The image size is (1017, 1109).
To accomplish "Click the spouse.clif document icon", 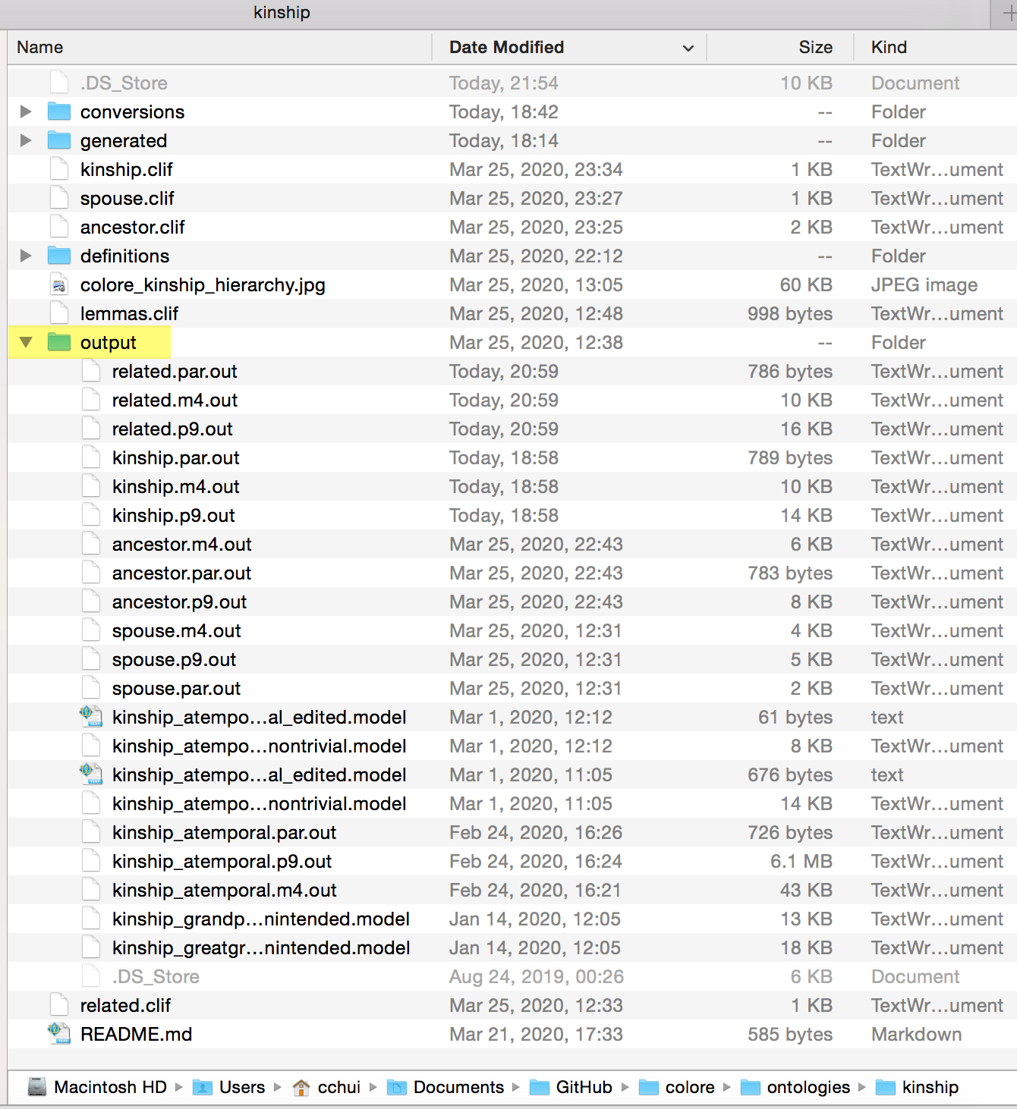I will 59,198.
